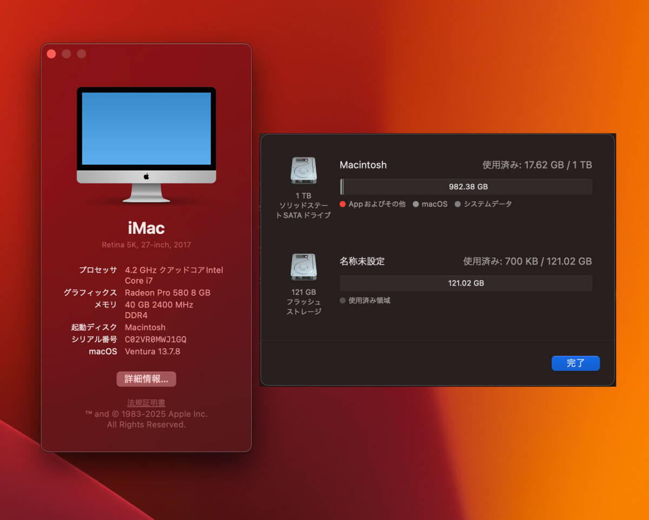Click the iMac computer illustration
Screen dimensions: 649x520
coord(146,145)
